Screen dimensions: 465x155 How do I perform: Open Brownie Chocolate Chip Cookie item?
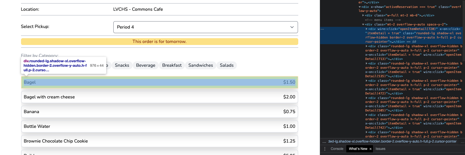[x=160, y=141]
